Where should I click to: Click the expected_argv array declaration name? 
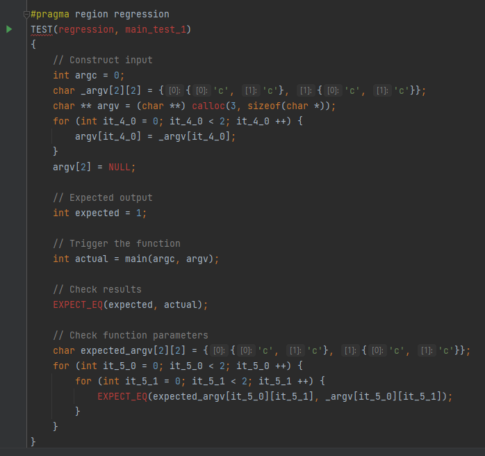(114, 350)
